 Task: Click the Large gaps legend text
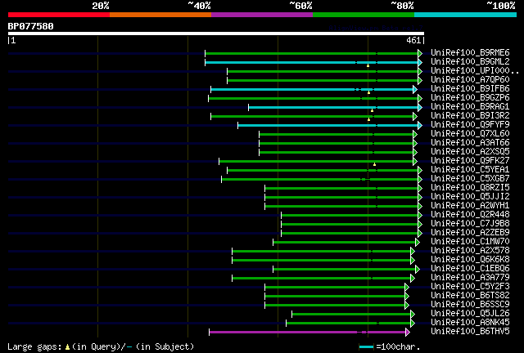coord(101,346)
